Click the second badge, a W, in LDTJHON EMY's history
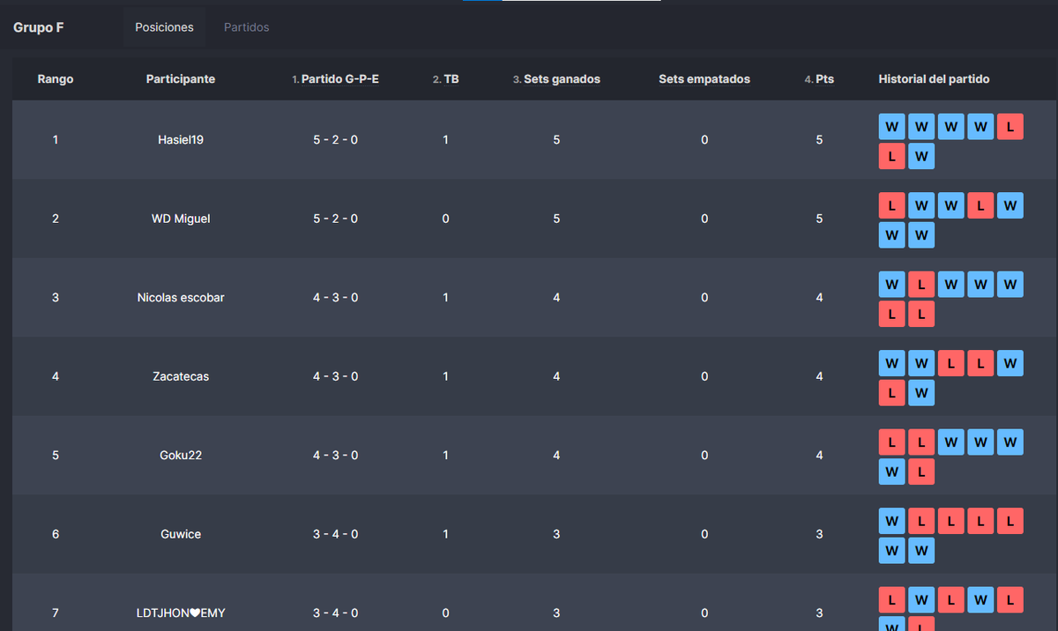Viewport: 1058px width, 631px height. tap(921, 600)
